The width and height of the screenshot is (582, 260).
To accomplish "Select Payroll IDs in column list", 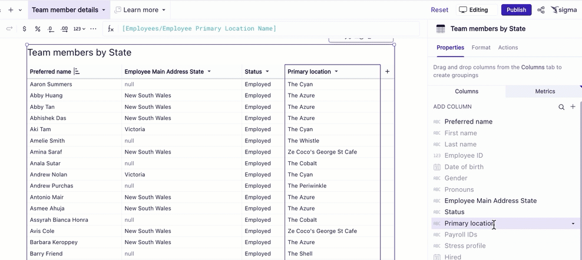I will [461, 235].
